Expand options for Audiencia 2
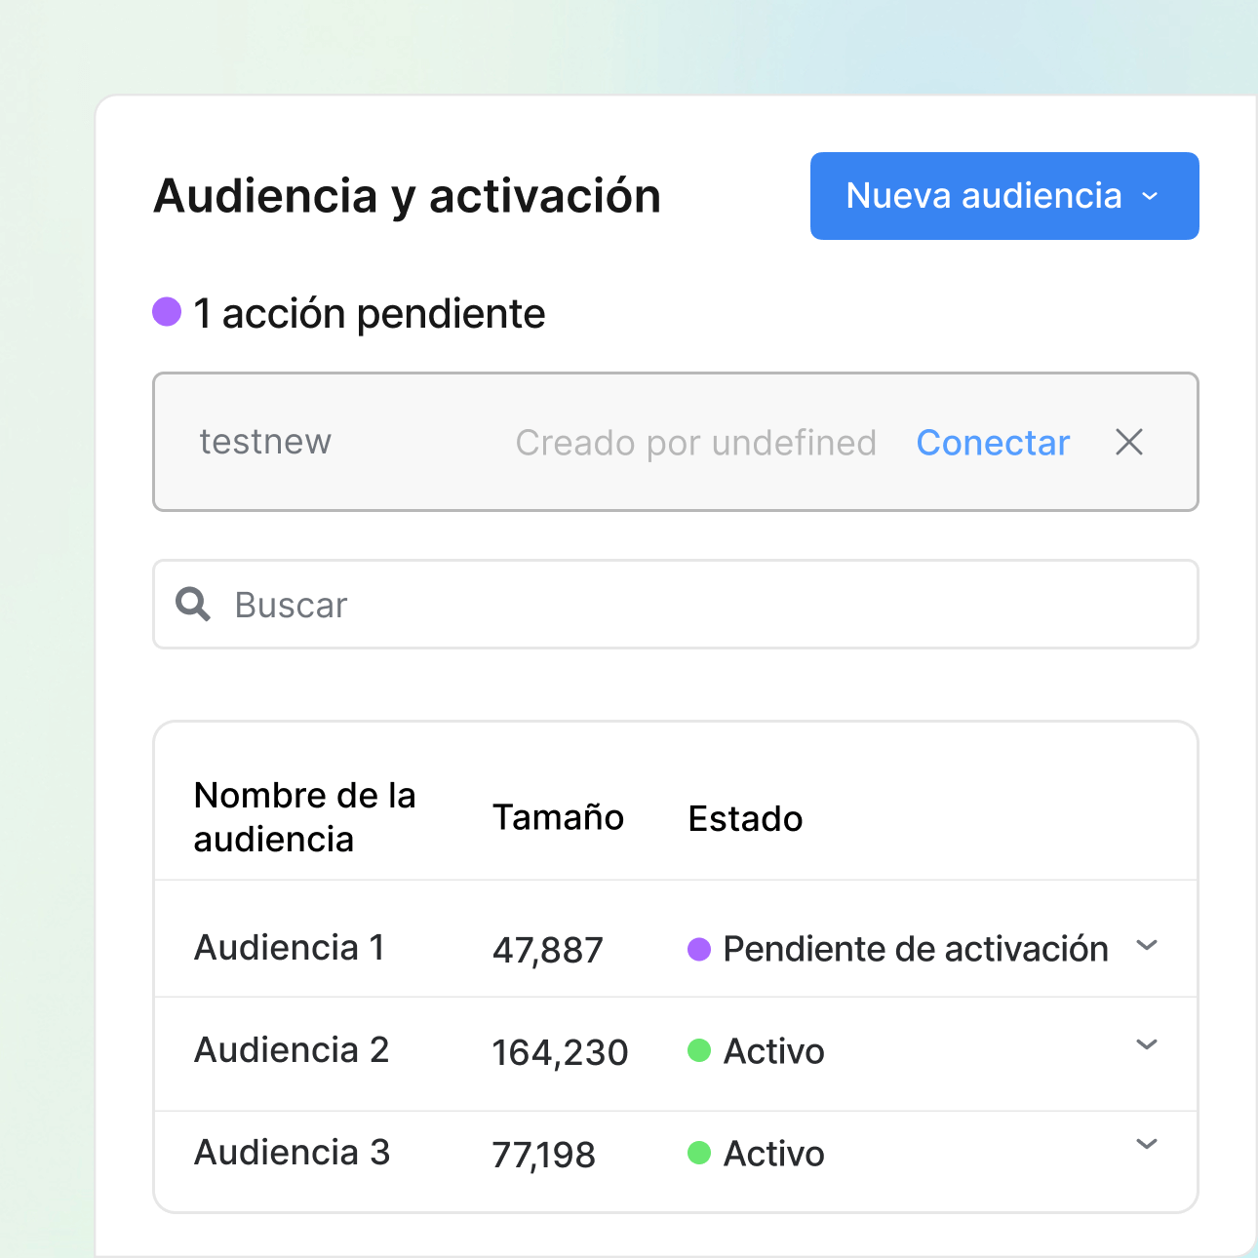Image resolution: width=1258 pixels, height=1258 pixels. point(1148,1044)
